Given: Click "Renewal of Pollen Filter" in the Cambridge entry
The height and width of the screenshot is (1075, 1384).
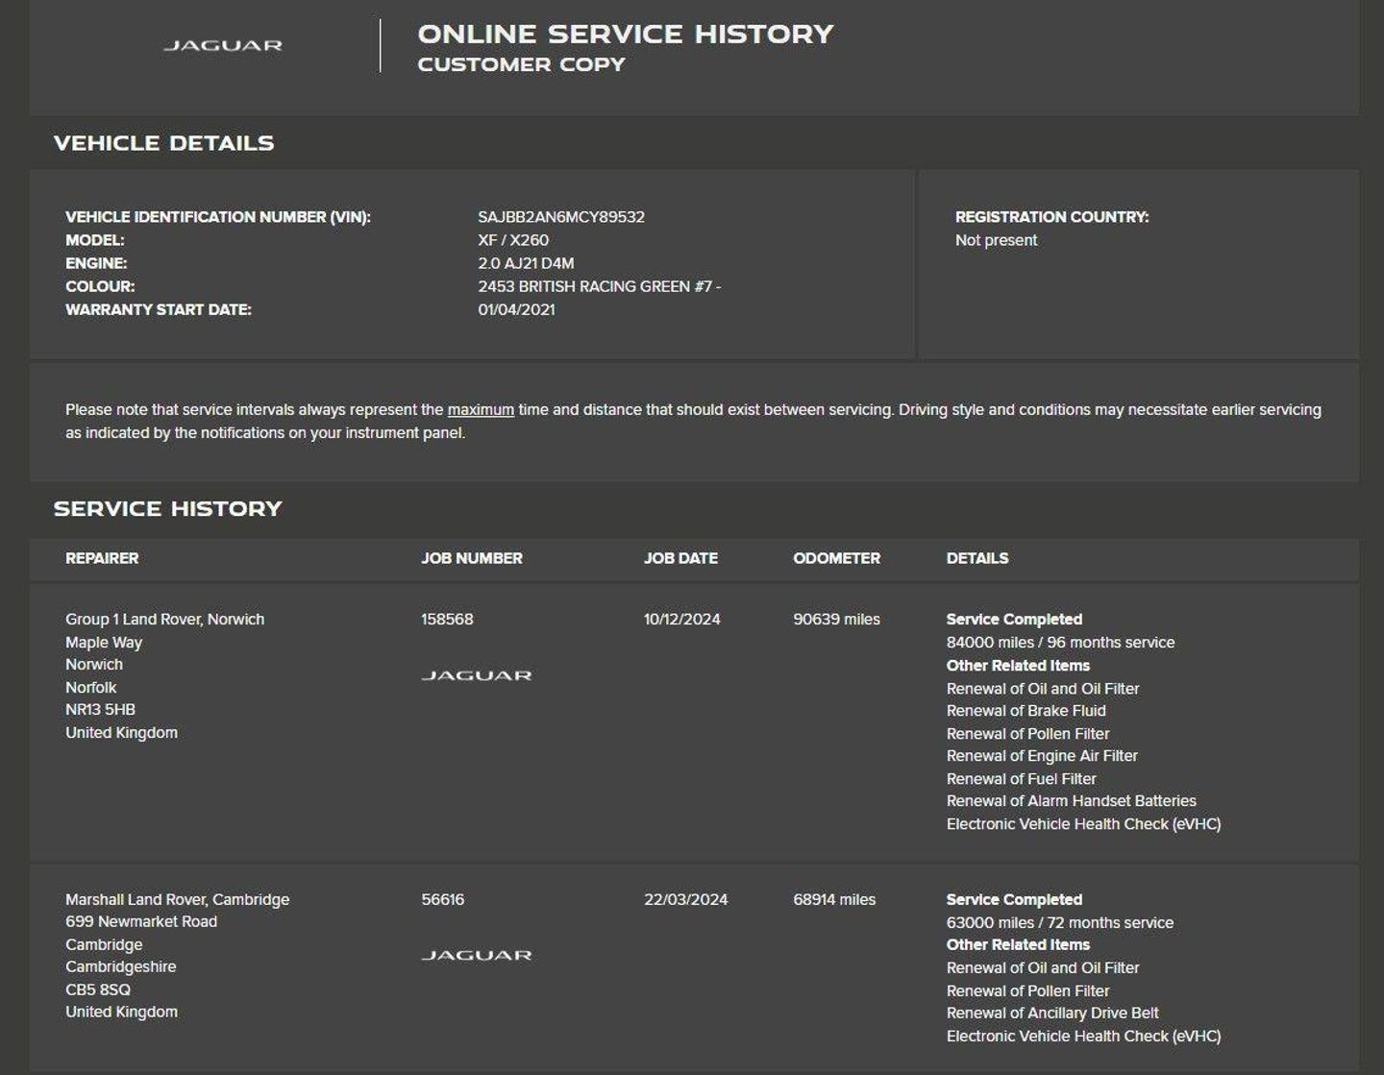Looking at the screenshot, I should (1028, 991).
